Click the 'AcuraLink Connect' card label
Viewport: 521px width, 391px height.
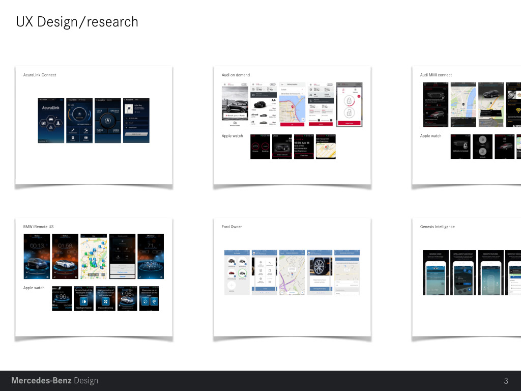[x=40, y=75]
